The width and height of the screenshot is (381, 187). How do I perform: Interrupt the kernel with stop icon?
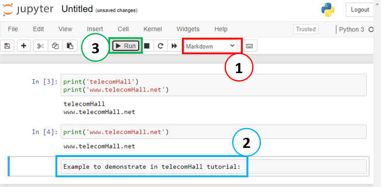pos(146,46)
